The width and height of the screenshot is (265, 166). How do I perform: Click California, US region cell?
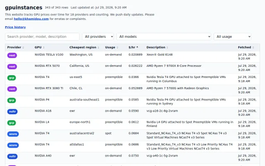pos(79,66)
